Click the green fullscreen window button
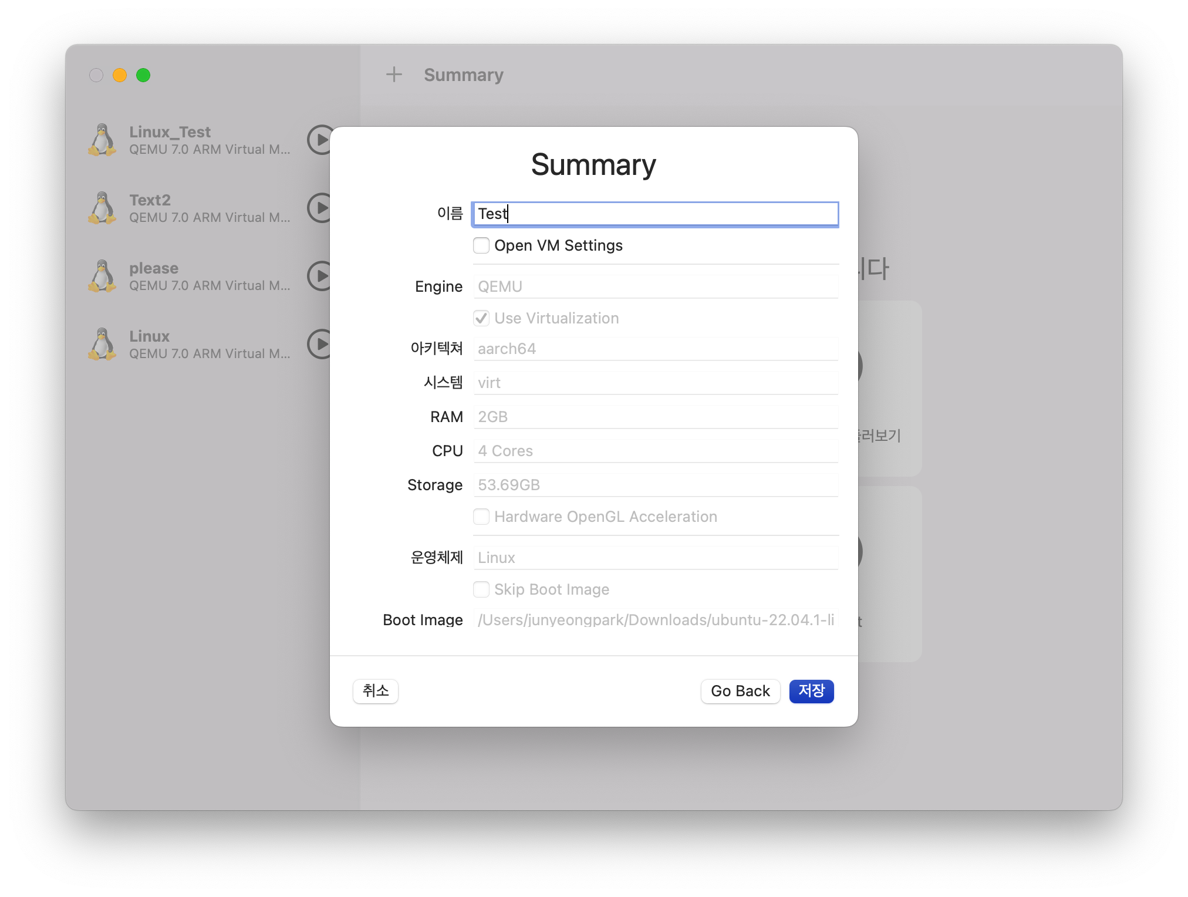Image resolution: width=1188 pixels, height=897 pixels. (x=143, y=75)
